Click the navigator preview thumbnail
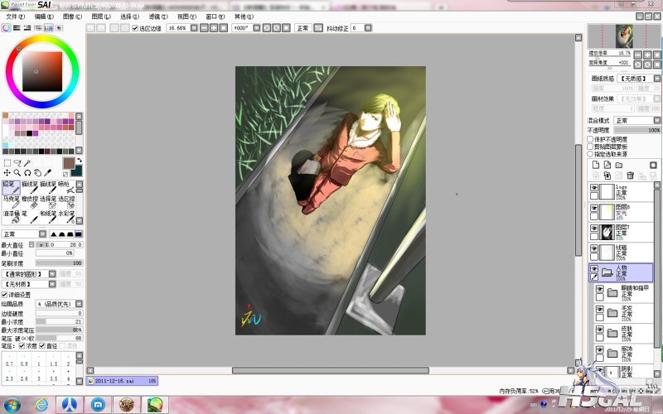The height and width of the screenshot is (414, 663). click(x=624, y=36)
